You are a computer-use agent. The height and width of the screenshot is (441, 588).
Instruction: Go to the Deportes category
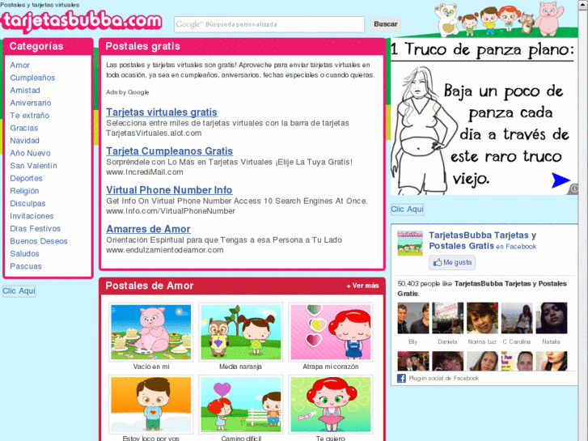26,178
